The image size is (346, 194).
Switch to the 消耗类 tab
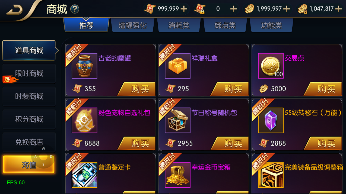pos(179,25)
